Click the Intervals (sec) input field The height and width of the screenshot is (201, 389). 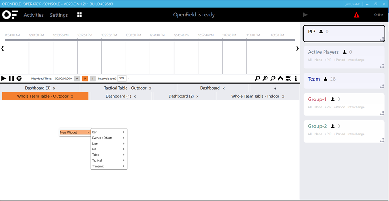point(122,78)
